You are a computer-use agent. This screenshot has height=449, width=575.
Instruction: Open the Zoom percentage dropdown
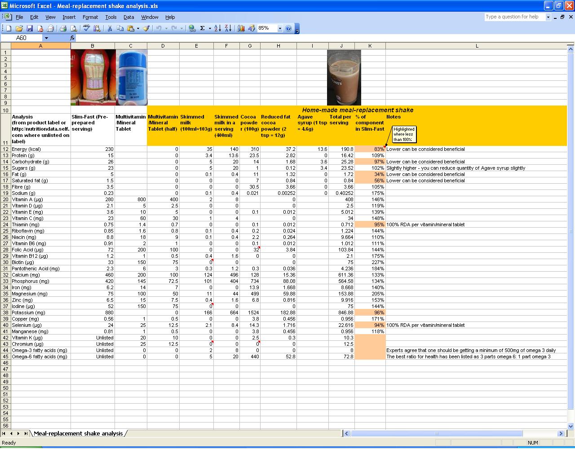(280, 28)
